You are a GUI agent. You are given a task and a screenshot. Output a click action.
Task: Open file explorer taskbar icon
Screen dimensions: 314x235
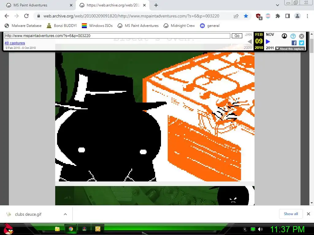click(57, 229)
